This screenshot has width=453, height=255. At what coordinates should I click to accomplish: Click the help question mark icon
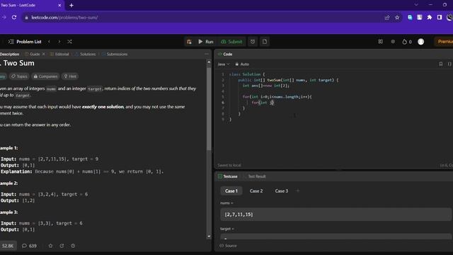coord(73,246)
